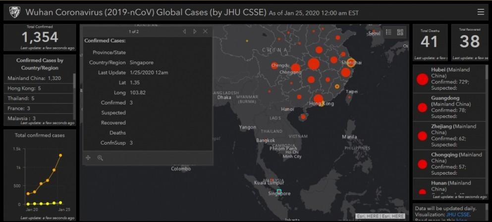Select France entry in country list
Screen dimensions: 492x222
[19, 108]
